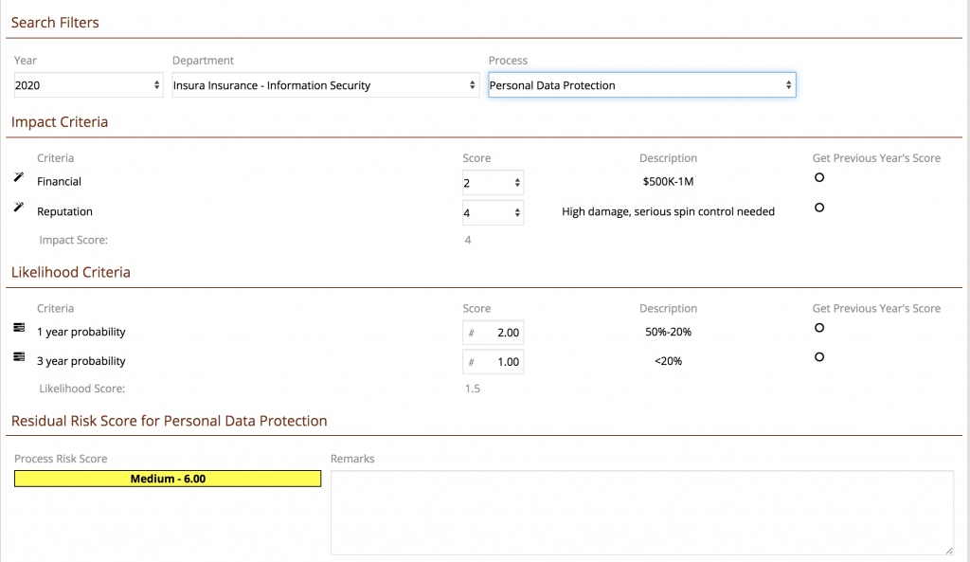Click the # symbol in the 2.00 score field
The height and width of the screenshot is (562, 970).
[470, 333]
